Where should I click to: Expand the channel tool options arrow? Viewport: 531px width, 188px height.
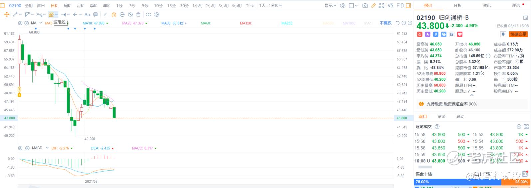pyautogui.click(x=32, y=15)
